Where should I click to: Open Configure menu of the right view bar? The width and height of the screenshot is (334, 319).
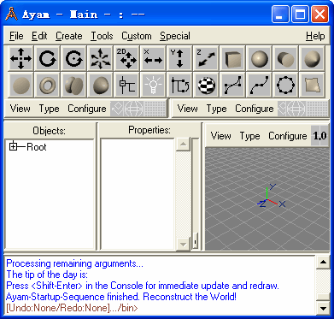pos(255,109)
